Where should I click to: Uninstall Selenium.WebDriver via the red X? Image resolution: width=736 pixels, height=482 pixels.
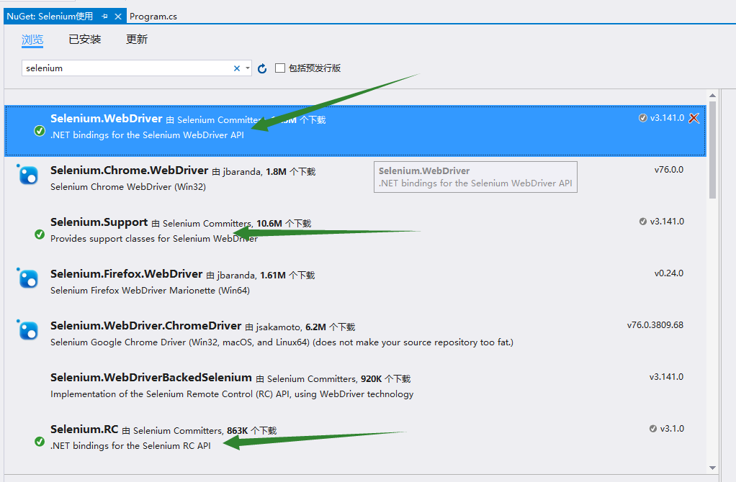click(694, 118)
